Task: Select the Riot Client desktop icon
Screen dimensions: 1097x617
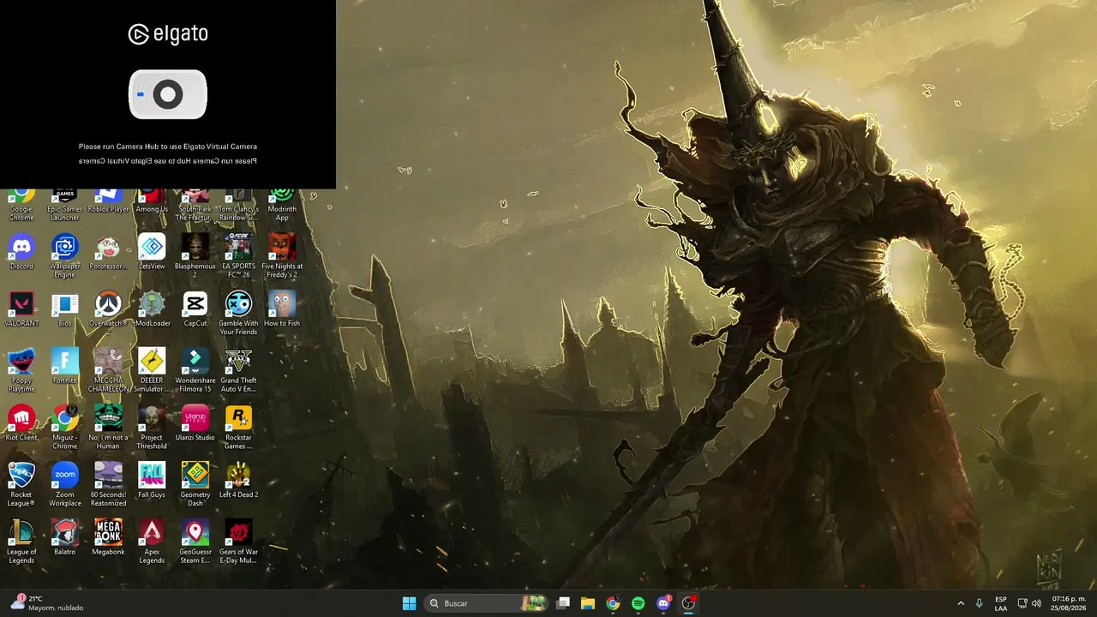Action: (x=21, y=423)
